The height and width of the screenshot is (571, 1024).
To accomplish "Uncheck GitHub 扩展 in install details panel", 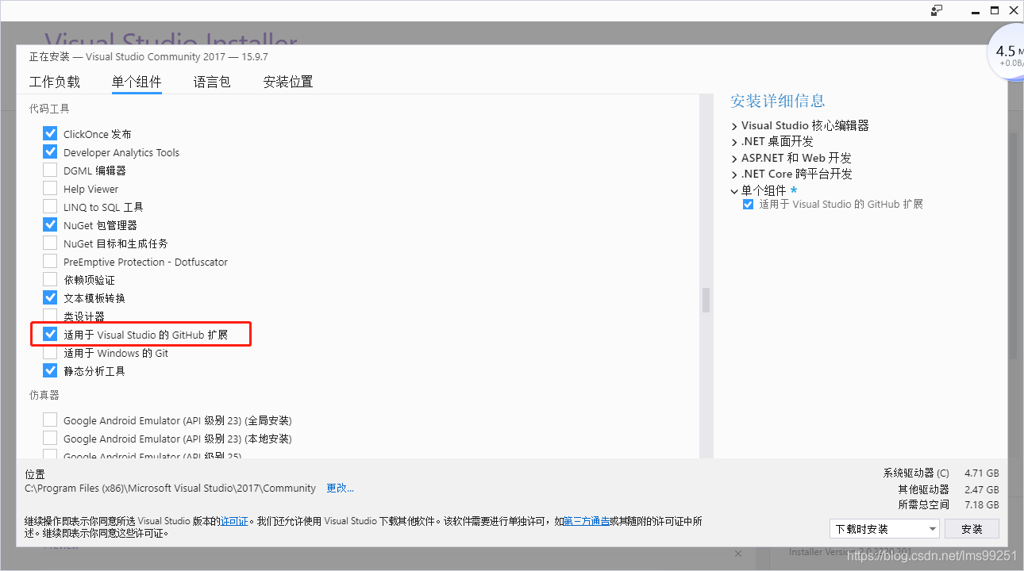I will [x=748, y=204].
